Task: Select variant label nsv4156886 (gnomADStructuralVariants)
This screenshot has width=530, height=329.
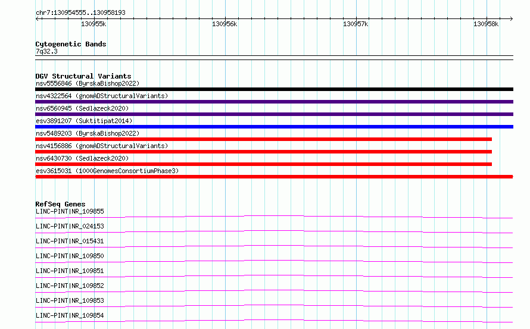Action: coord(102,146)
